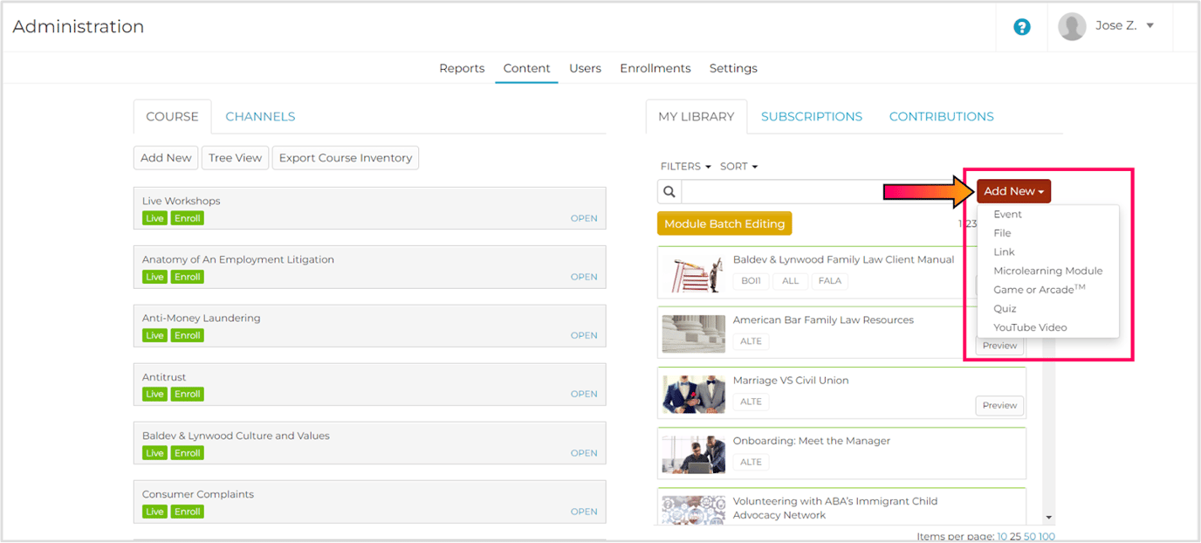
Task: Expand the Jose Z. user dropdown arrow
Action: click(1150, 25)
